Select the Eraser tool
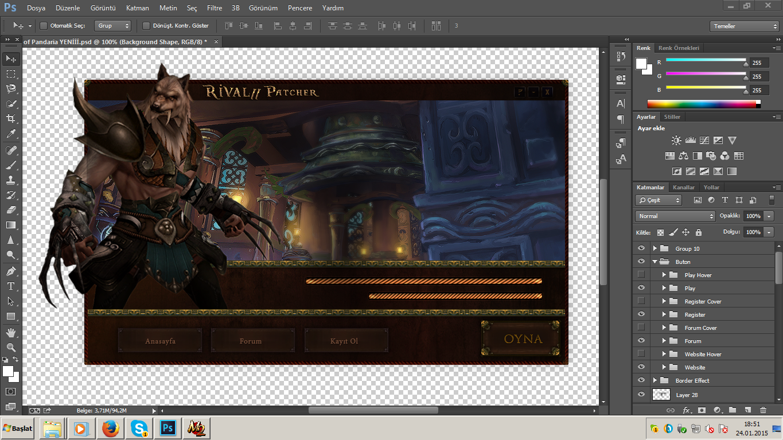783x440 pixels. coord(11,210)
